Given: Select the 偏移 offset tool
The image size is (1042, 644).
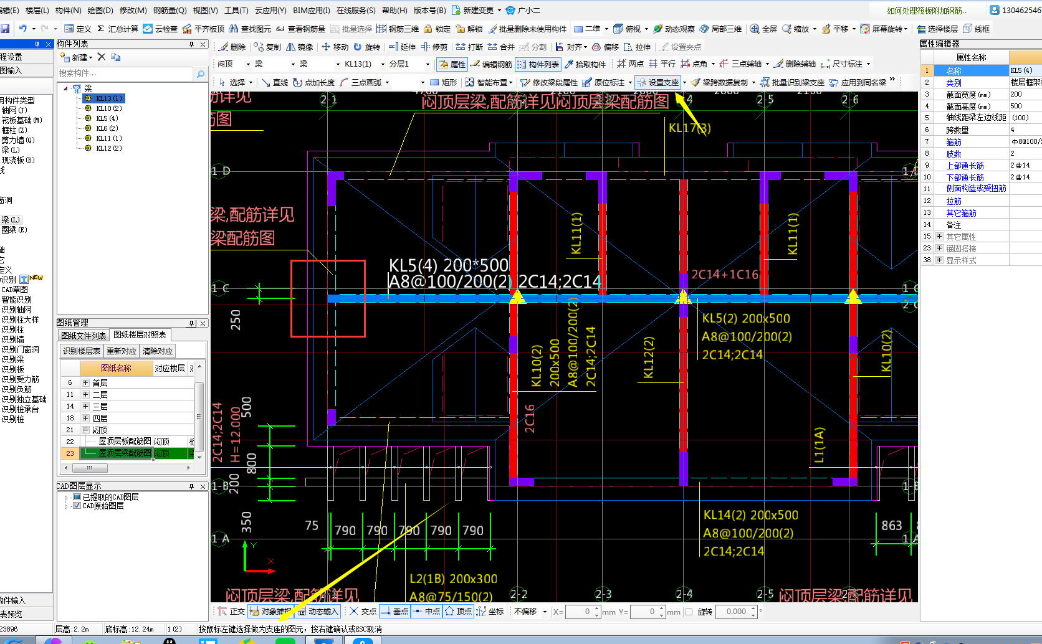Looking at the screenshot, I should coord(605,47).
